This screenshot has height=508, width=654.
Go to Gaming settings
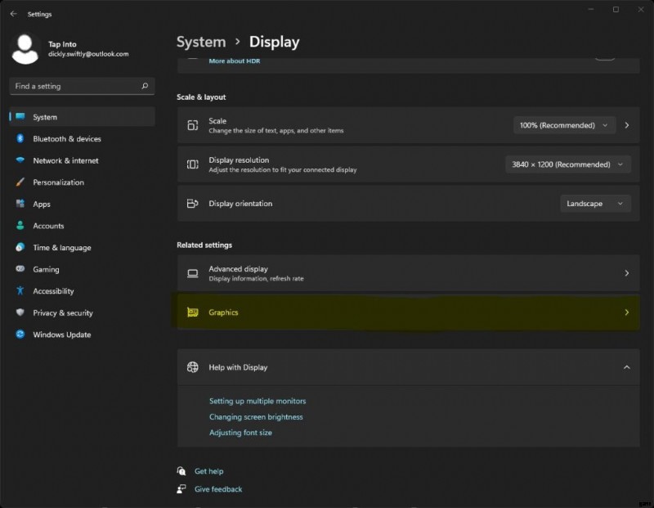(83, 269)
